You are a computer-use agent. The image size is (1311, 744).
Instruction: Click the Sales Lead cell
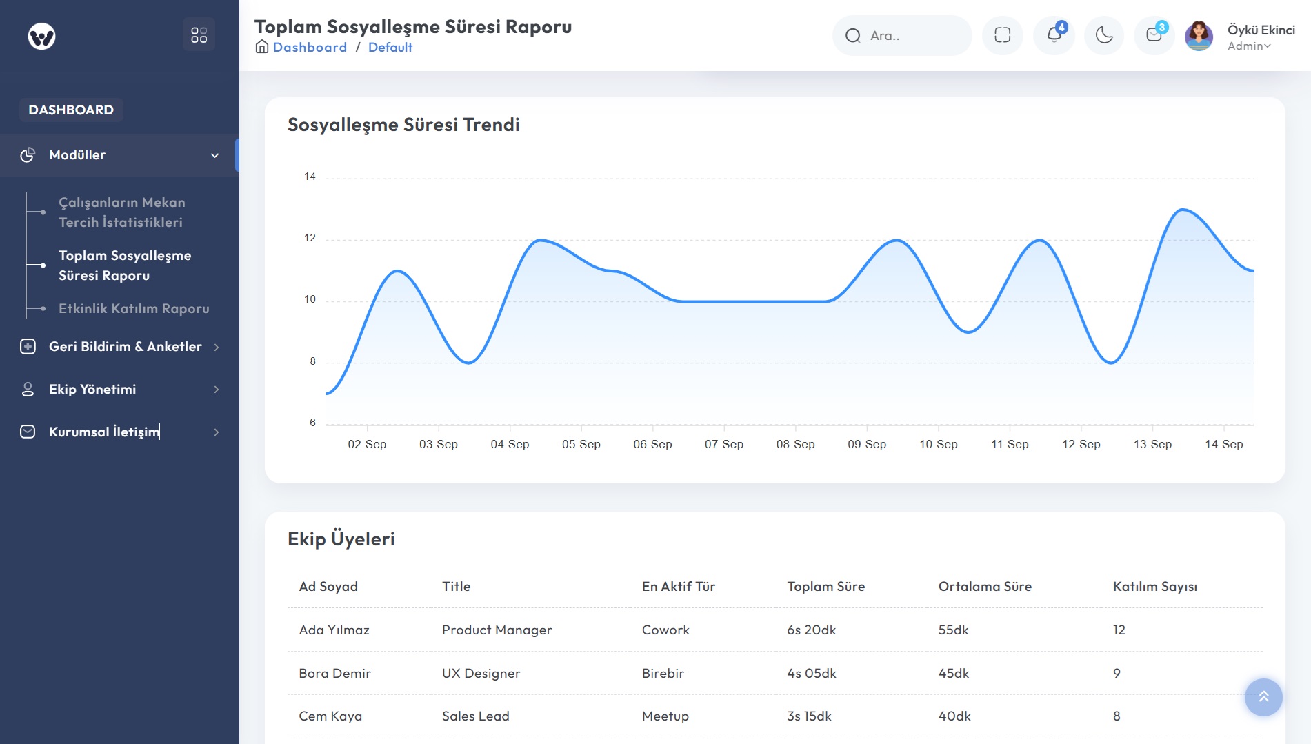point(476,716)
